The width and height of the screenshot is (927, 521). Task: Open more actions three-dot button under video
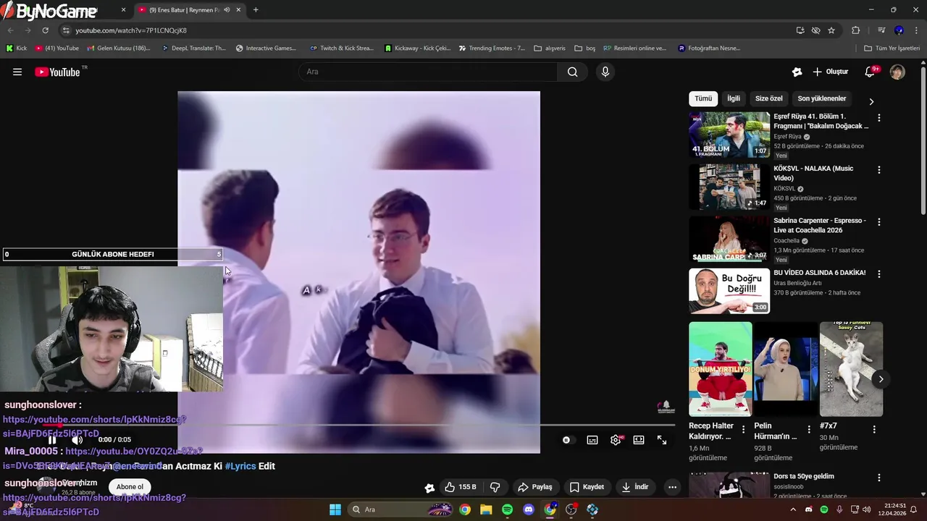tap(672, 487)
